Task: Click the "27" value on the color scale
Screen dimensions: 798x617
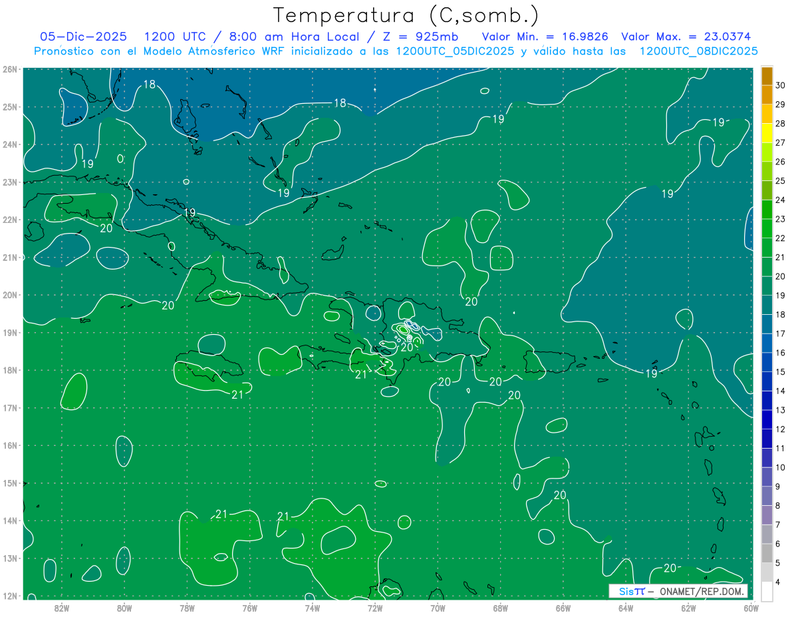Action: pos(780,142)
